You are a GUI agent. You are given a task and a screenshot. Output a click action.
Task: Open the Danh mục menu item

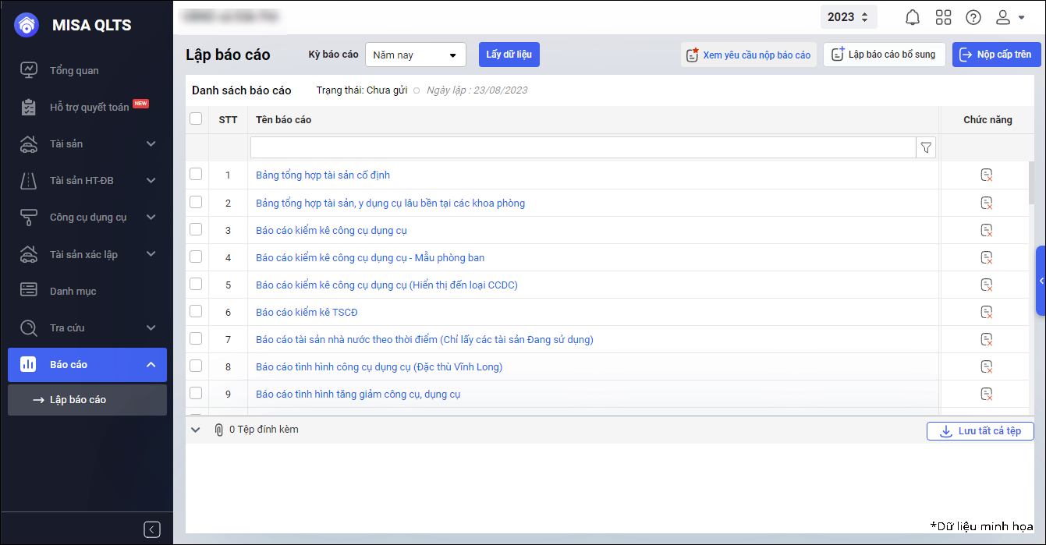click(x=73, y=291)
